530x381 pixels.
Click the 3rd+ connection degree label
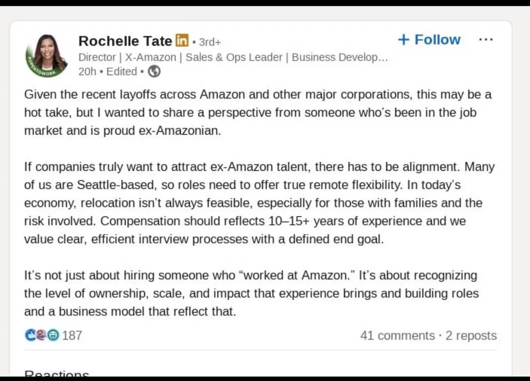coord(210,42)
